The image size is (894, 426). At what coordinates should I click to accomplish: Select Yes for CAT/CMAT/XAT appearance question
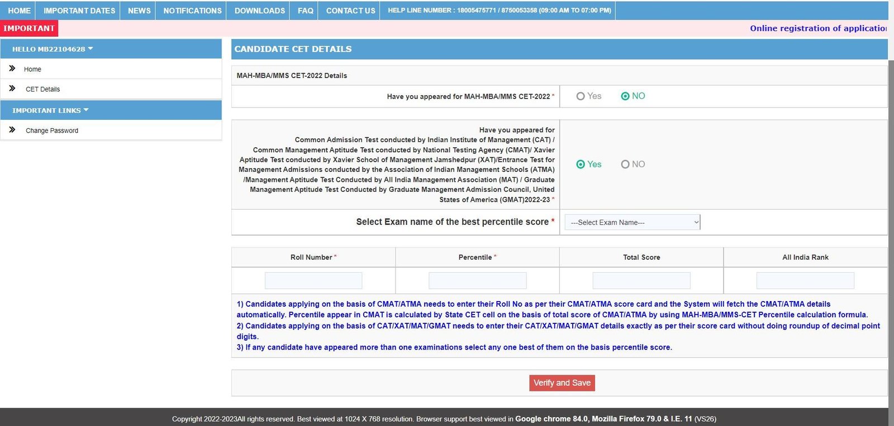click(581, 164)
